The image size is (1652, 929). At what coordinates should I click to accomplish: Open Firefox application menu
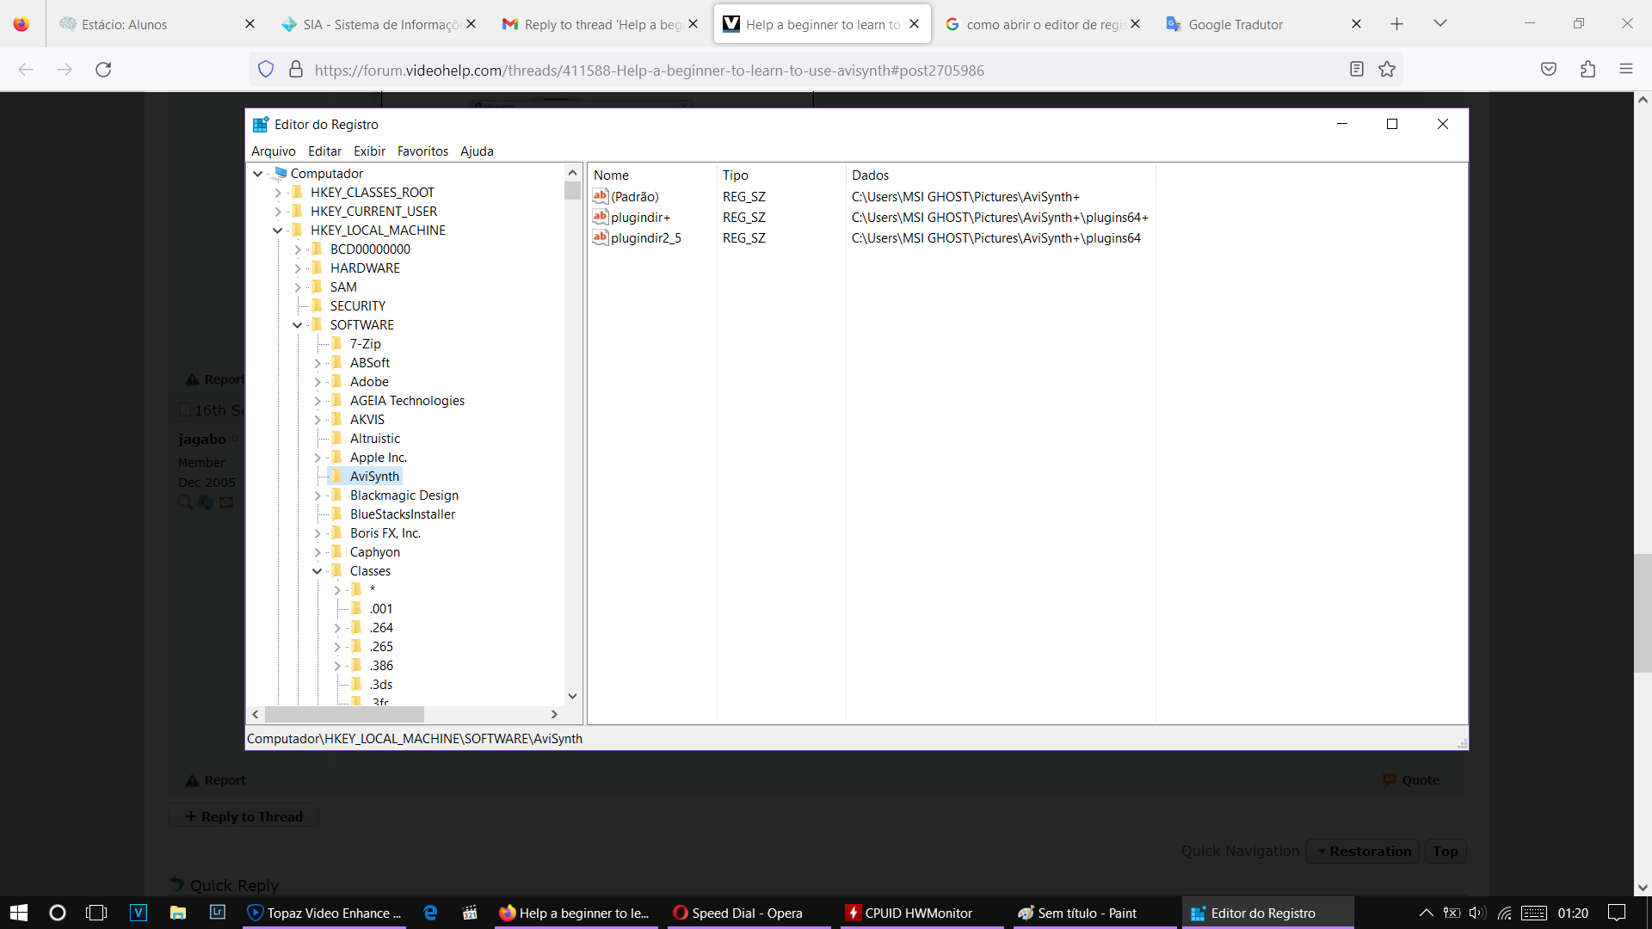(1625, 70)
